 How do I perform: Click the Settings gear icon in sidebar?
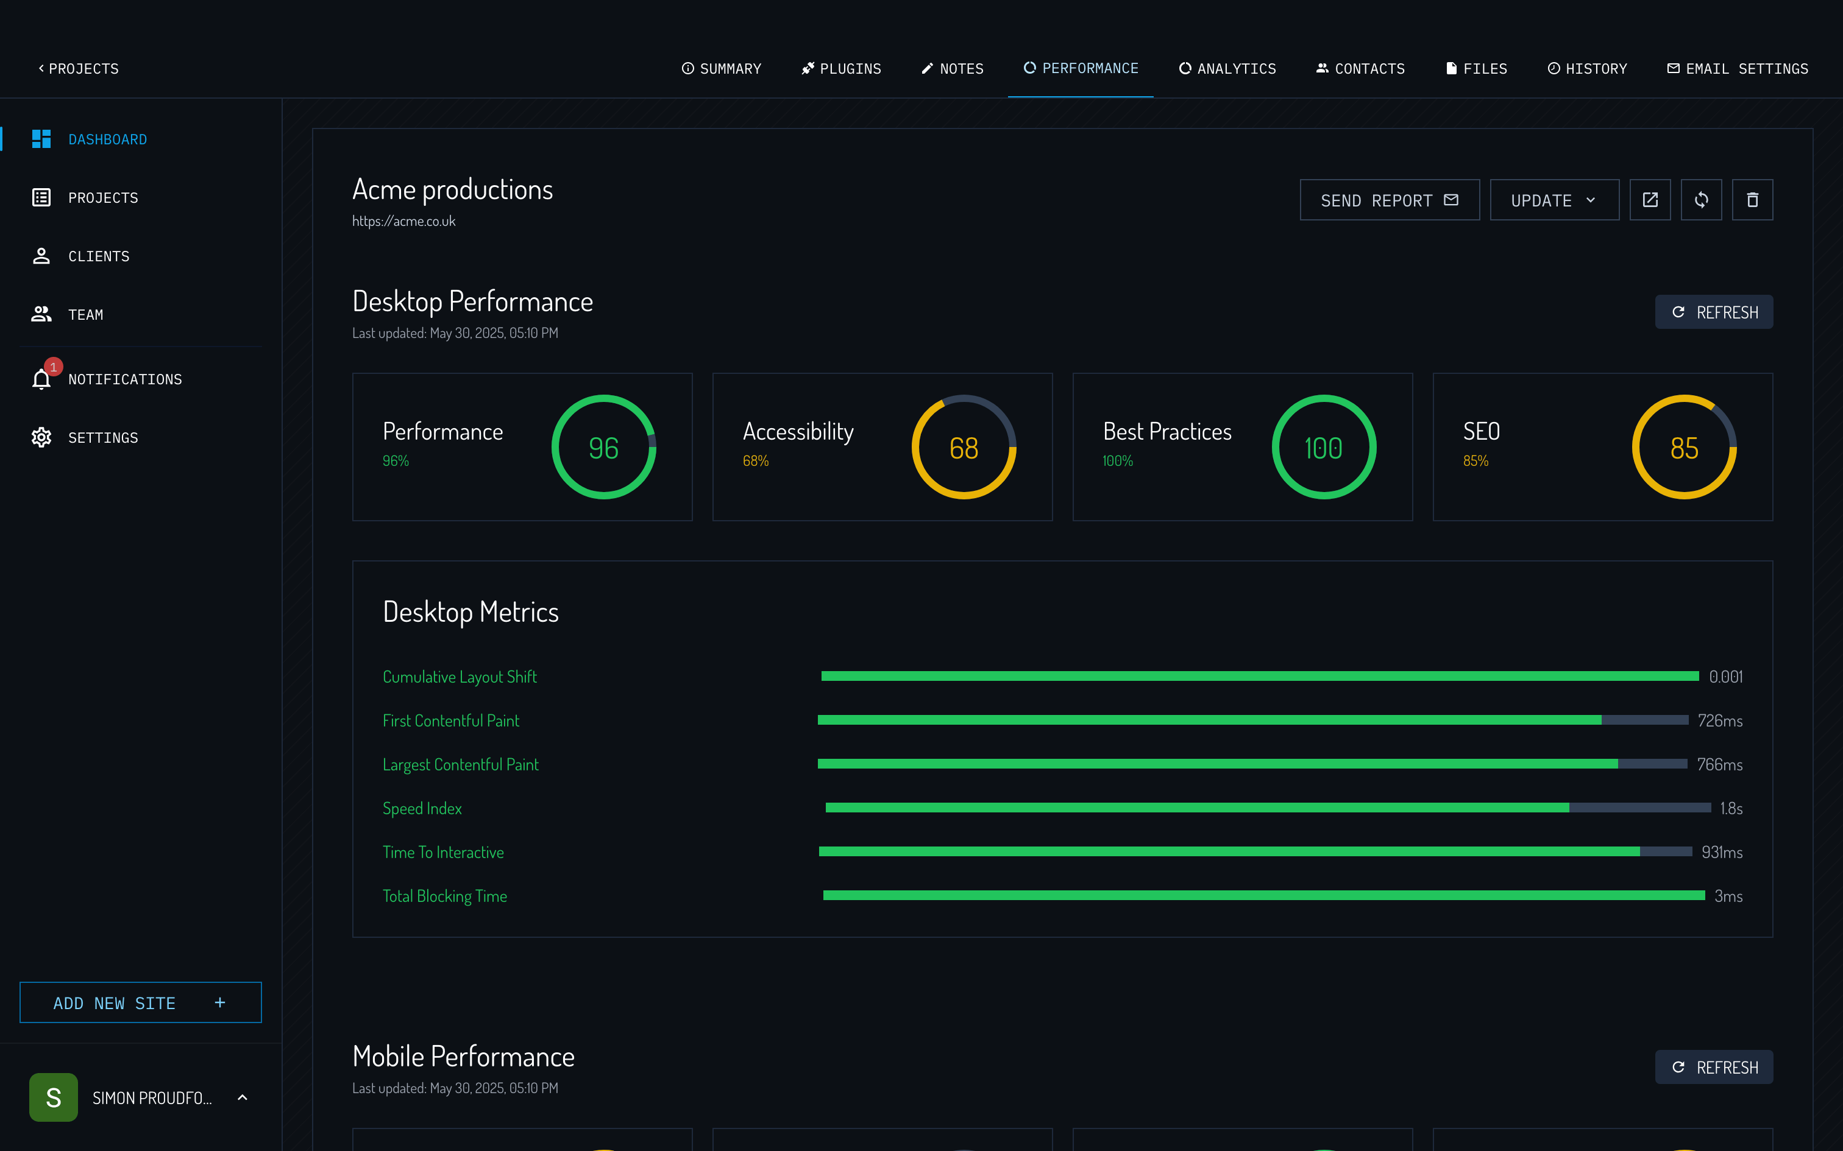(x=42, y=437)
